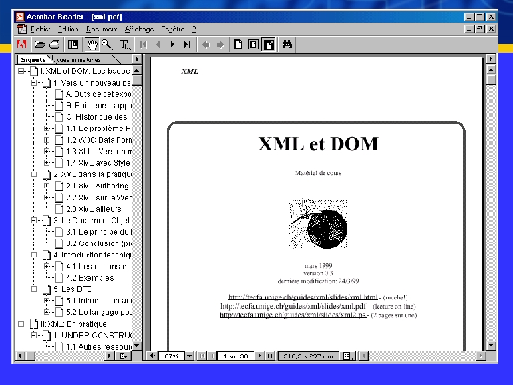Click the document vertical scrollbar down arrow

tap(491, 346)
